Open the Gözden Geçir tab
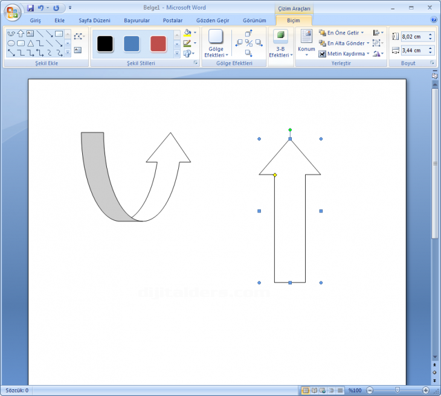This screenshot has height=396, width=441. [213, 21]
